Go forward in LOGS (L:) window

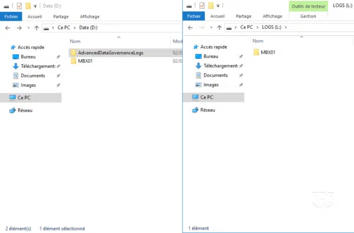[202, 27]
